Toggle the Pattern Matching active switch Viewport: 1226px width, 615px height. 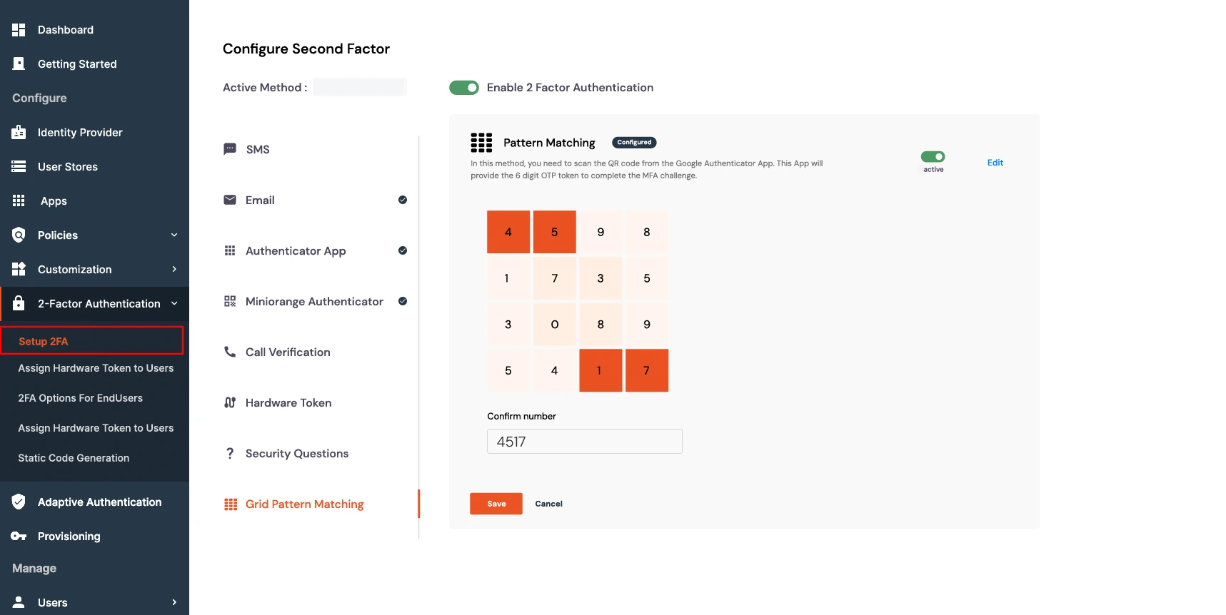(x=933, y=157)
